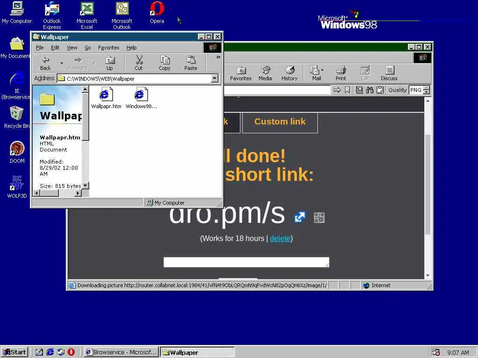478x358 pixels.
Task: Click browser page scroll up arrow
Action: [x=428, y=101]
